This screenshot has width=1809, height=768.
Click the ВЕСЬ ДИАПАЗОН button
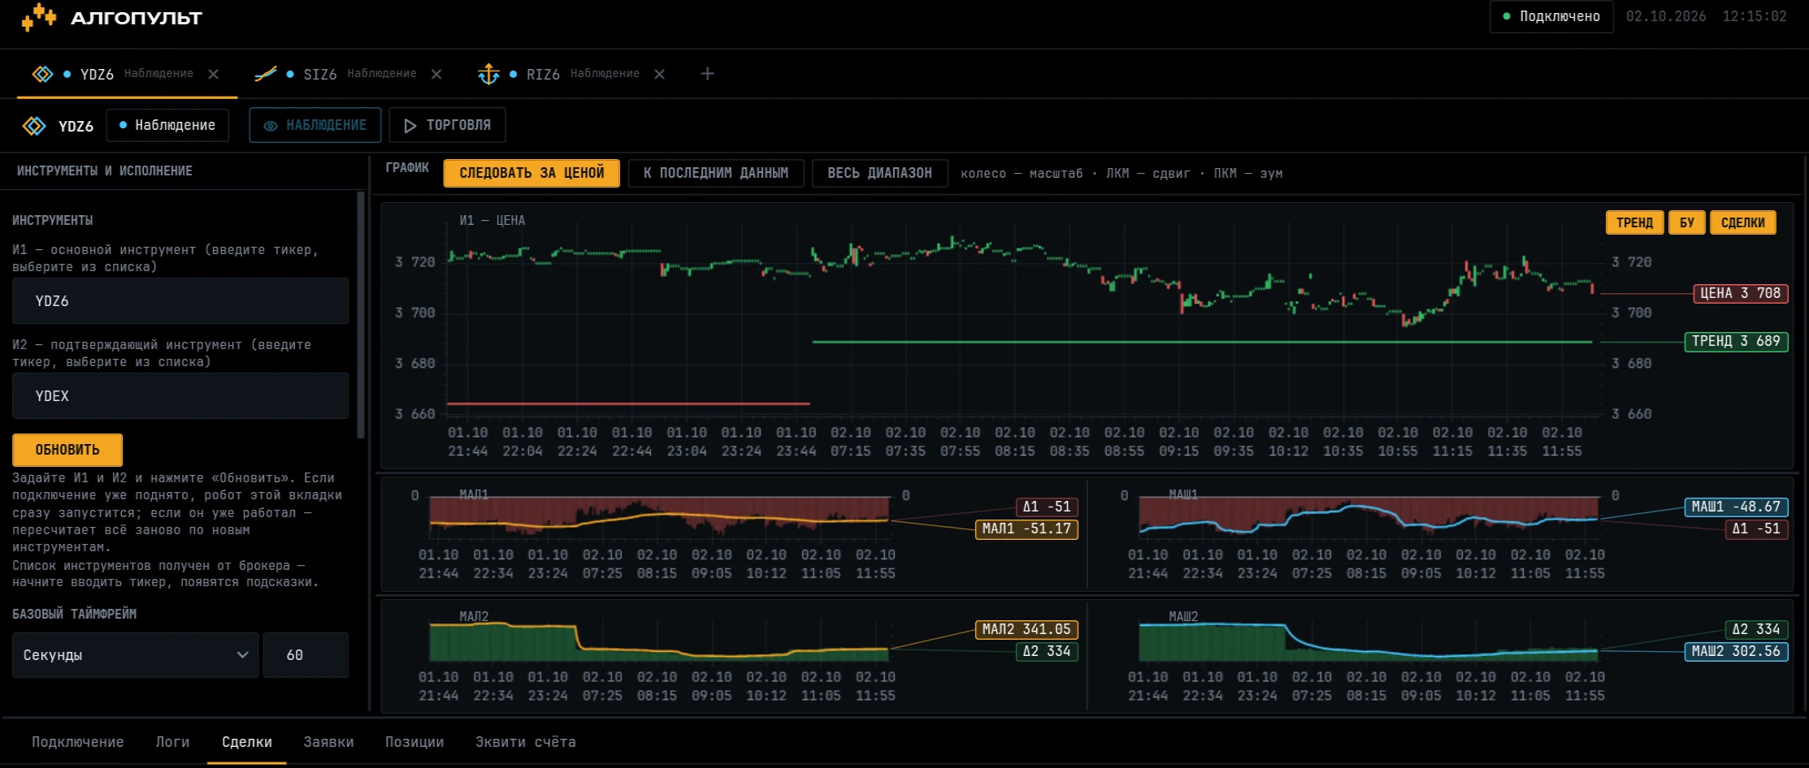tap(880, 173)
